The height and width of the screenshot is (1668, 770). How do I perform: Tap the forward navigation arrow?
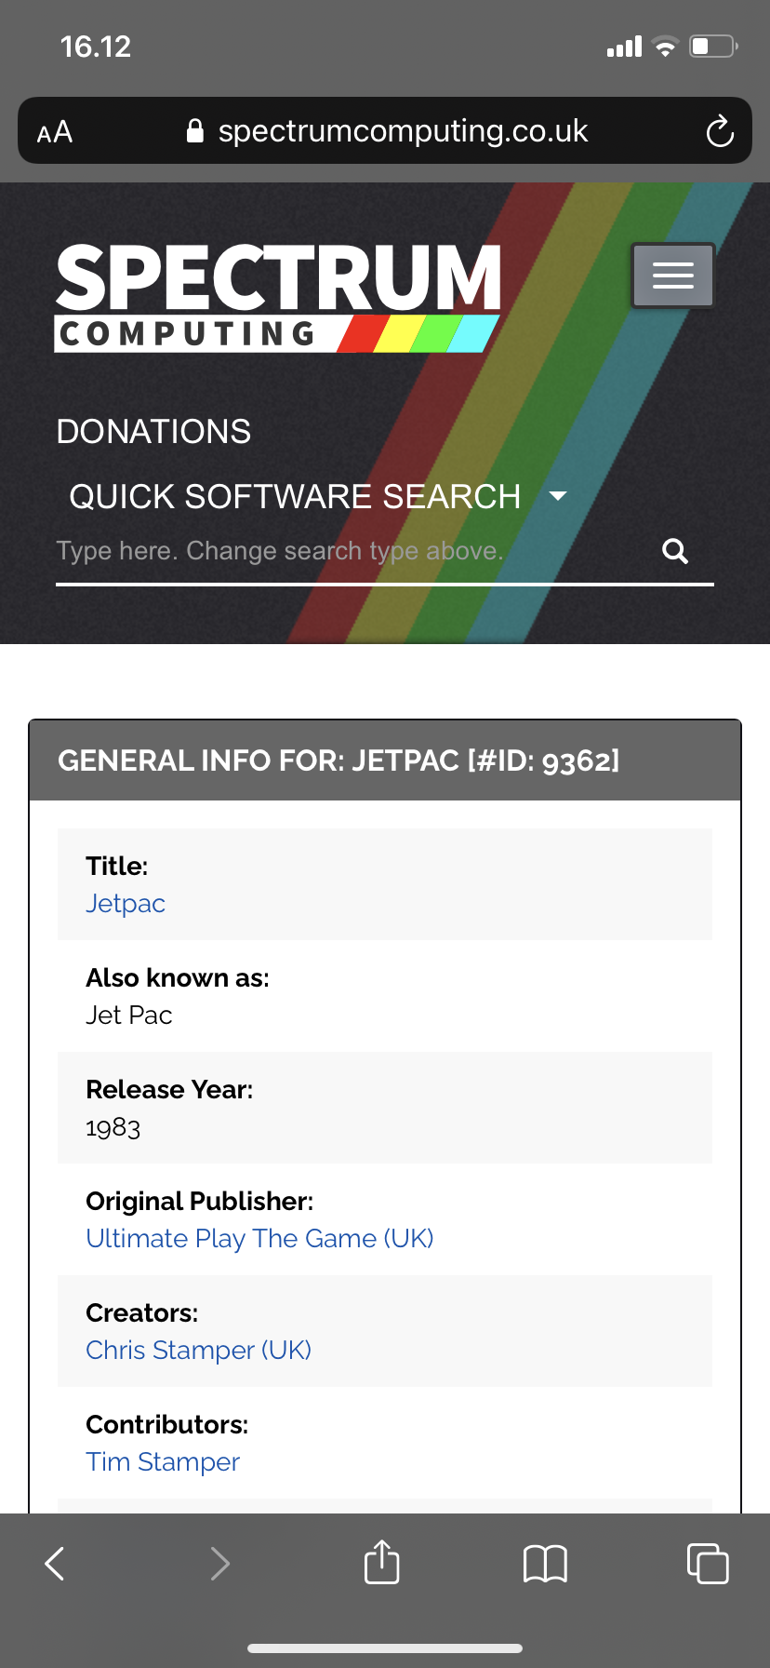tap(219, 1564)
